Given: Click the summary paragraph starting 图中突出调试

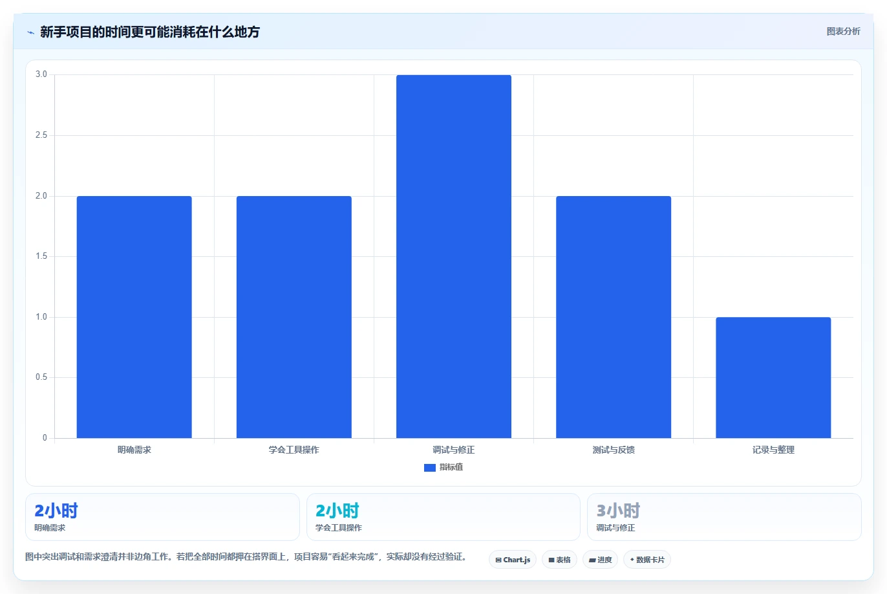Looking at the screenshot, I should coord(247,556).
